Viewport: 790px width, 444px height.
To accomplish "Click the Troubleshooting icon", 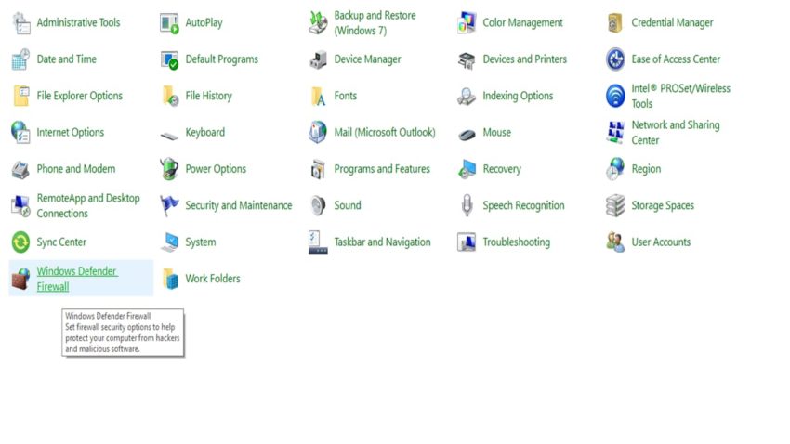I will (x=467, y=242).
